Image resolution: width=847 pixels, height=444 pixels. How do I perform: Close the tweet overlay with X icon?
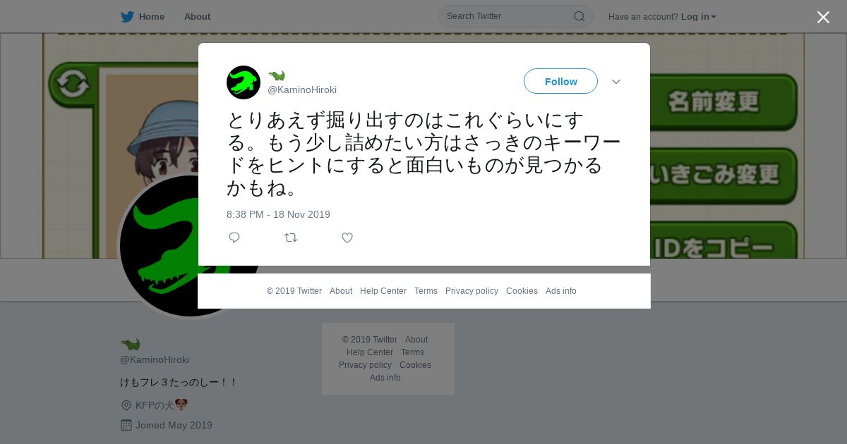pyautogui.click(x=823, y=17)
